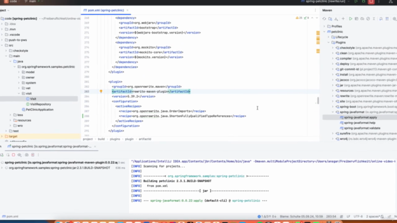Click the yellow intention bulb on line 283
The height and width of the screenshot is (223, 397).
[x=101, y=92]
